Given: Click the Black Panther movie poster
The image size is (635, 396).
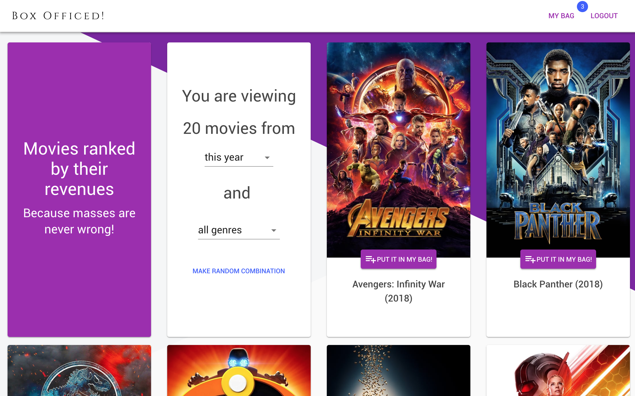Looking at the screenshot, I should [x=558, y=147].
